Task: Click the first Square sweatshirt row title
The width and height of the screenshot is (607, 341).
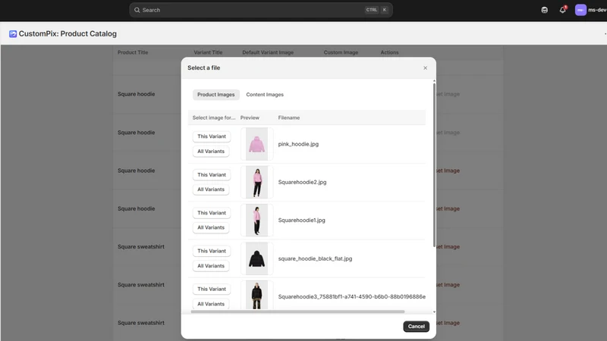Action: coord(141,247)
